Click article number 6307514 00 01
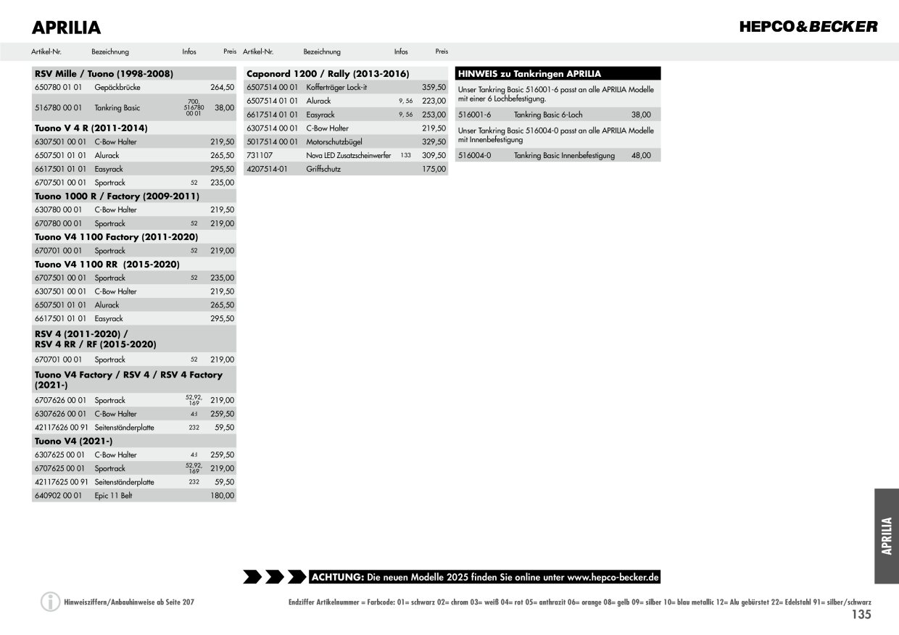The width and height of the screenshot is (899, 635). [x=273, y=128]
